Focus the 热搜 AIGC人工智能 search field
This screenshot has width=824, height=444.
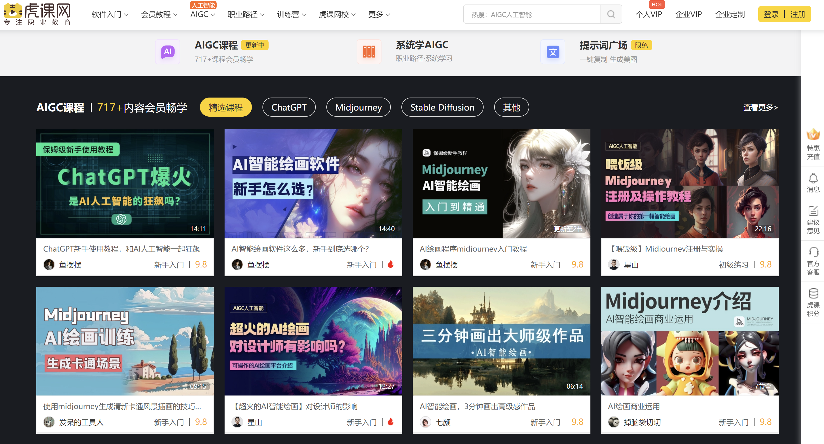coord(532,14)
